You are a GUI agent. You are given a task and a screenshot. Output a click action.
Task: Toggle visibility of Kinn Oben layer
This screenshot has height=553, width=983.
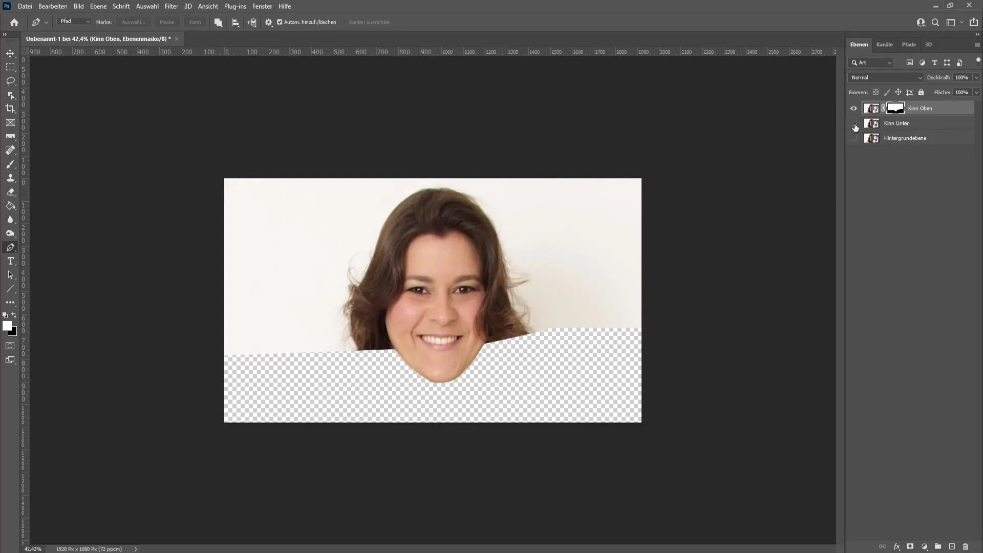coord(853,108)
